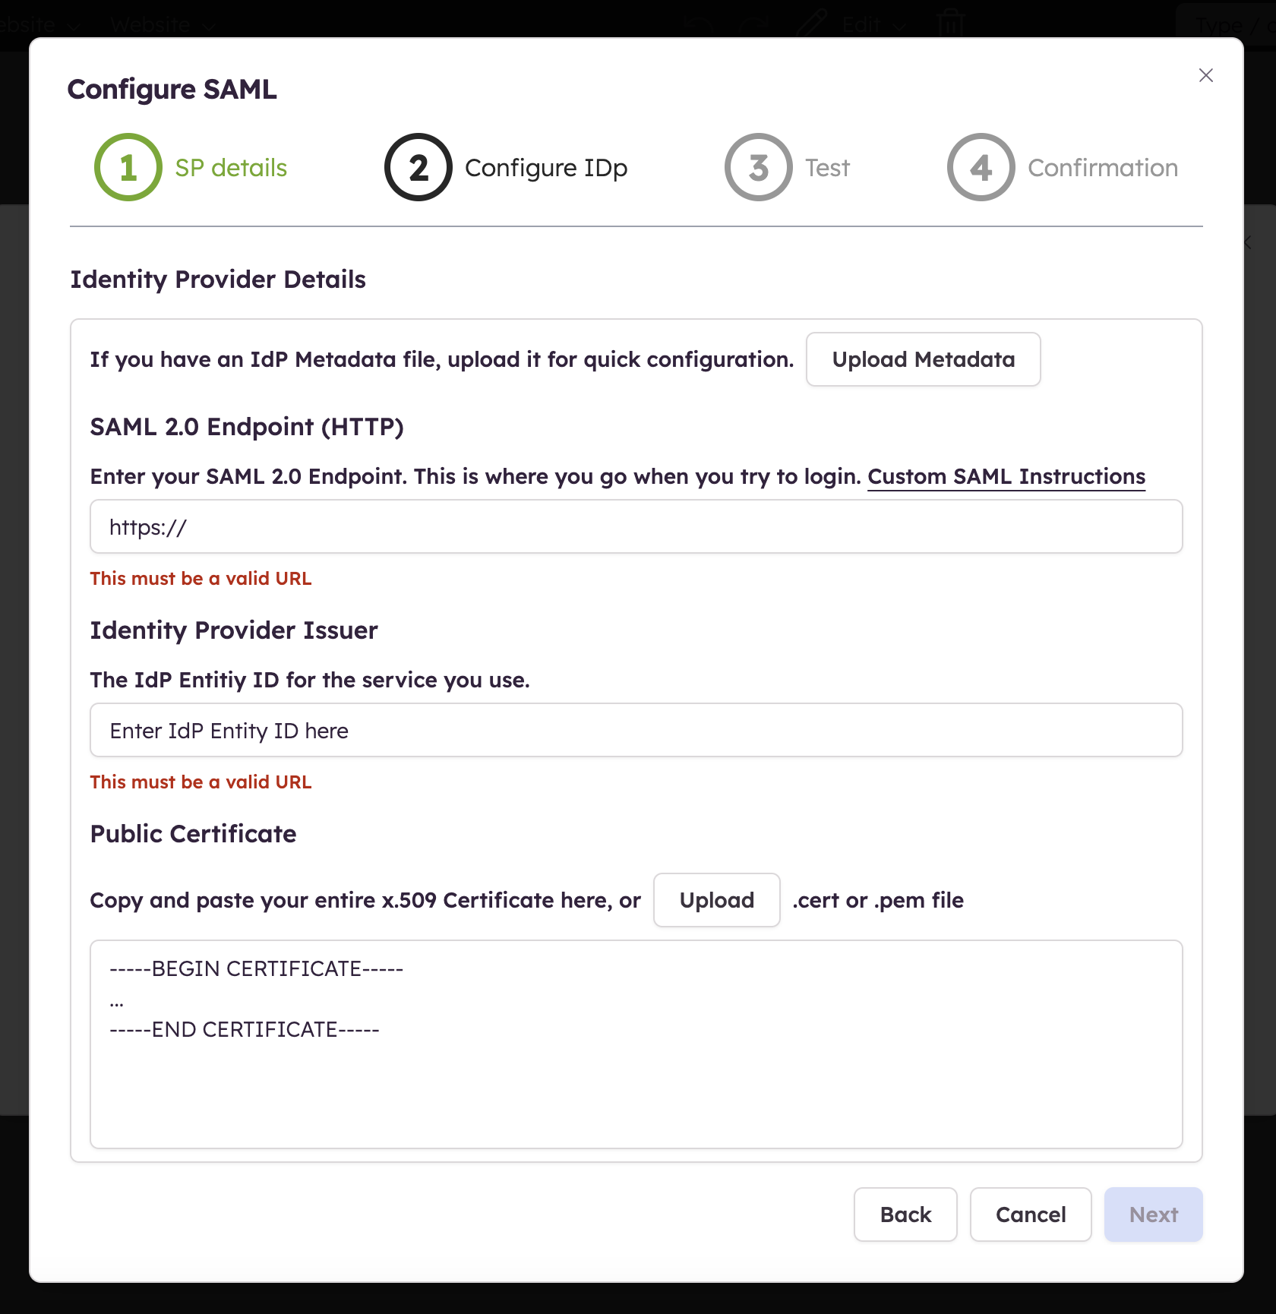Click the Cancel button

tap(1031, 1215)
